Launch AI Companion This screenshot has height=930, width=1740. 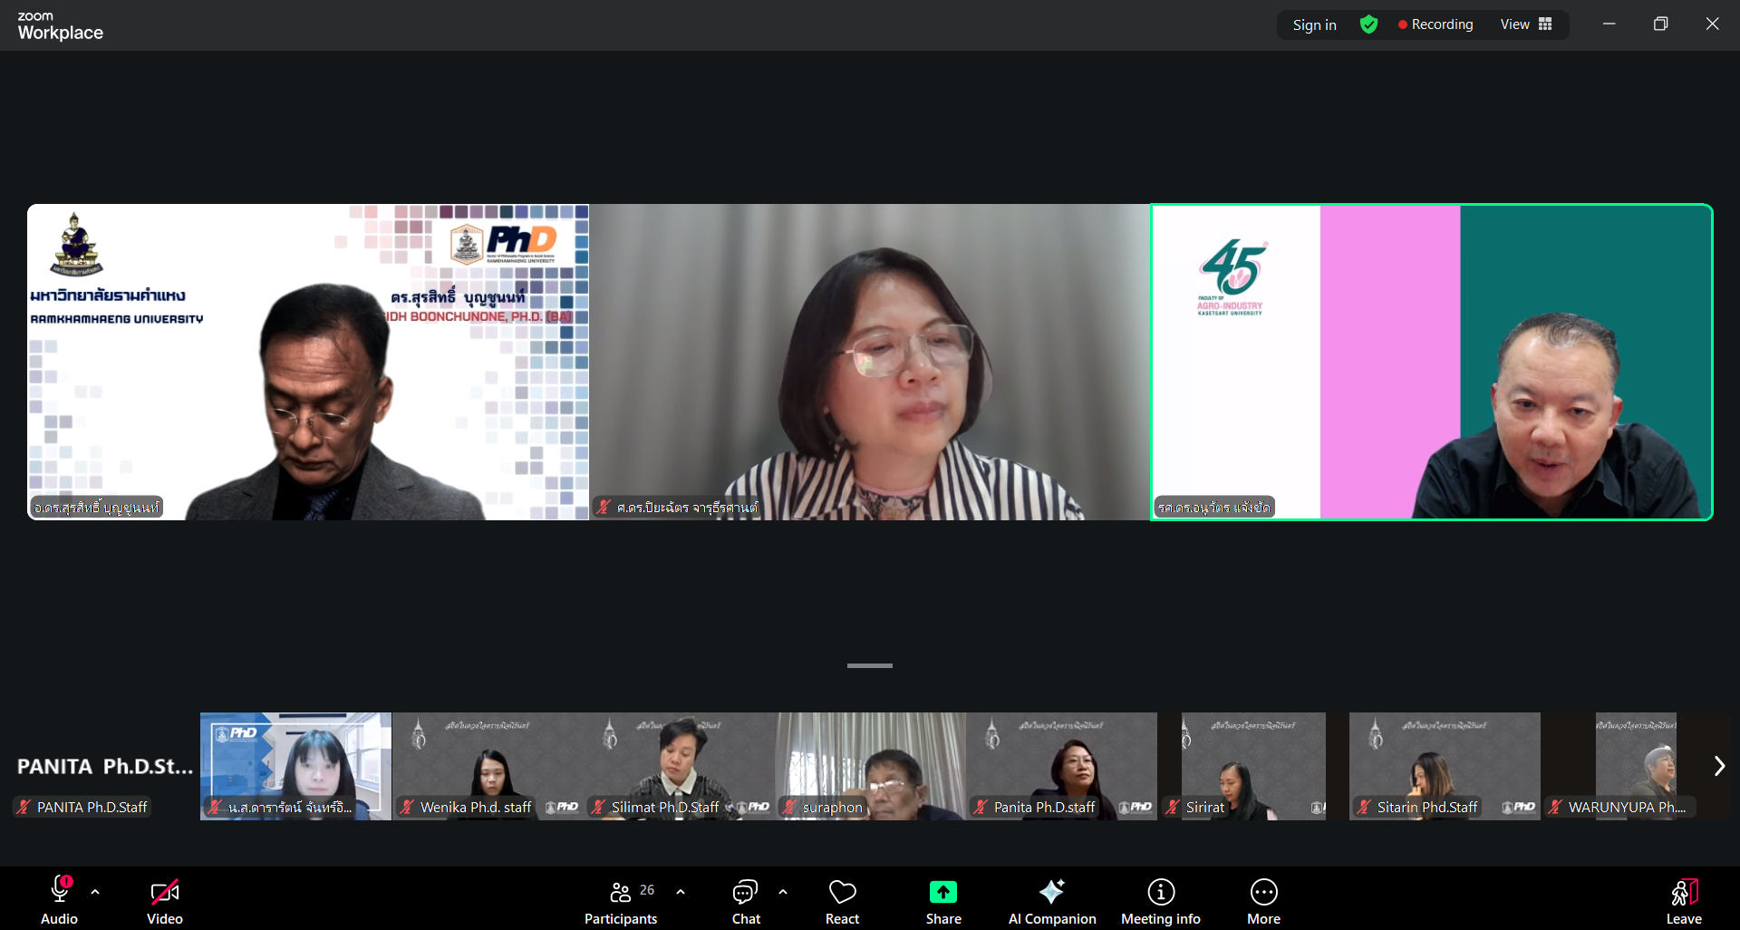tap(1051, 903)
